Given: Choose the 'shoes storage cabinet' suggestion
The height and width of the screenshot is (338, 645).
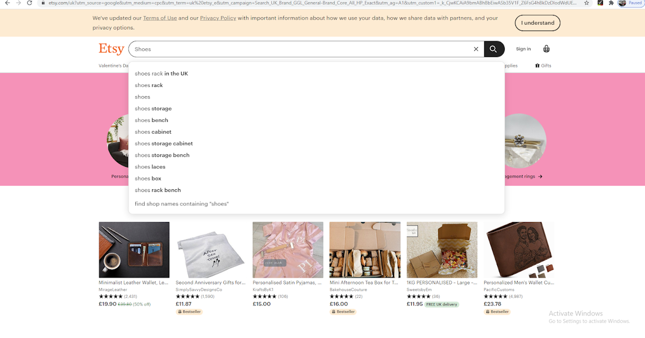Looking at the screenshot, I should pos(163,143).
